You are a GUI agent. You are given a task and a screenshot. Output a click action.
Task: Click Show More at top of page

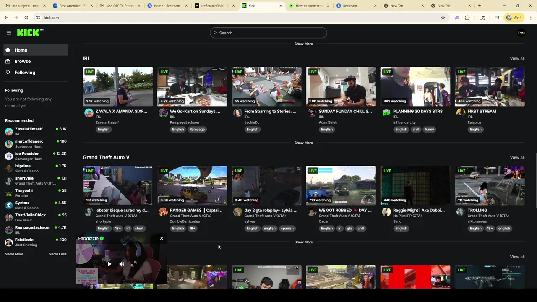[x=303, y=44]
